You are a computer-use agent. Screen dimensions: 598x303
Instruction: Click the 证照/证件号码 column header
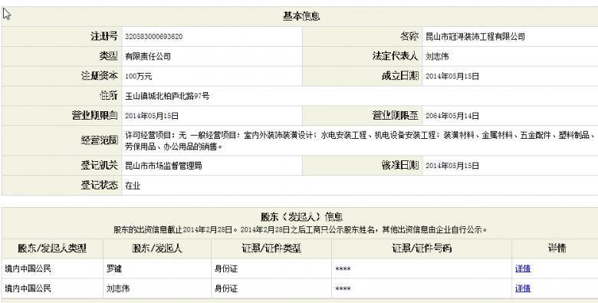[422, 249]
